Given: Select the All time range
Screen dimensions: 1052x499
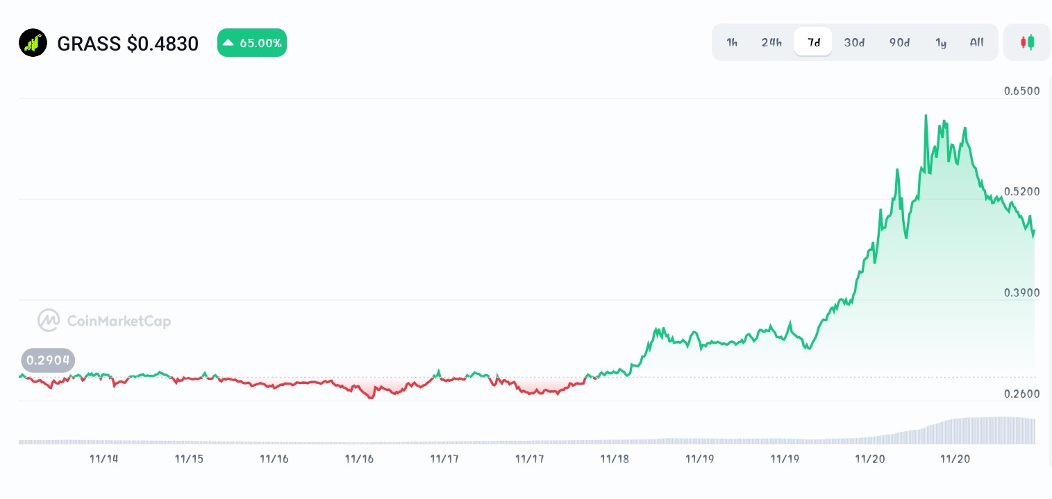Looking at the screenshot, I should [x=976, y=42].
